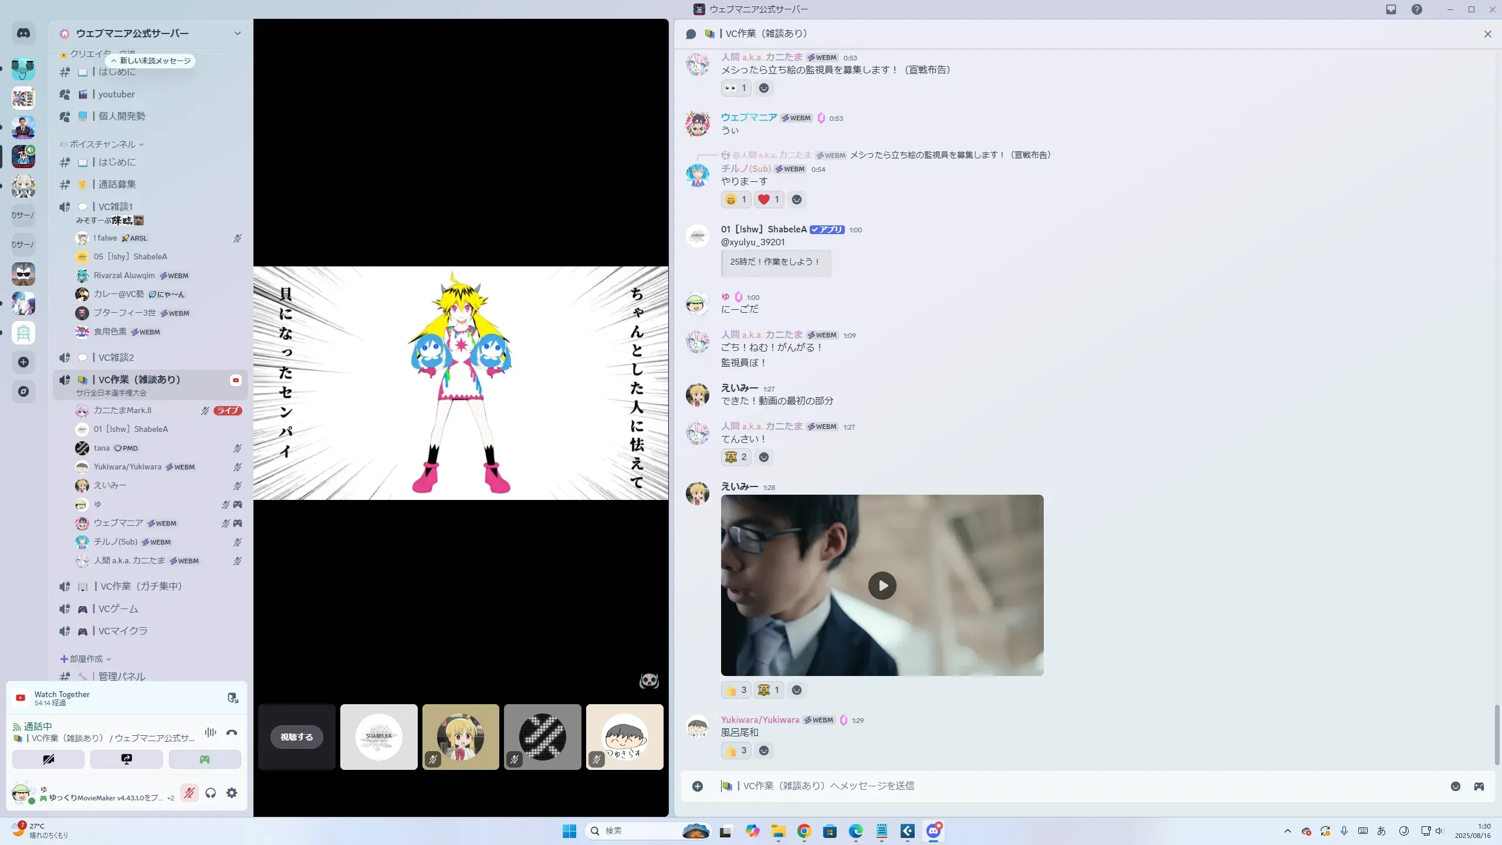
Task: Collapse the 部屋作成 category
Action: (86, 659)
